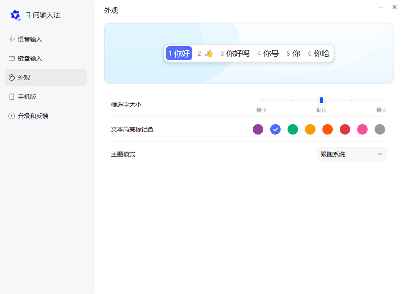Image resolution: width=402 pixels, height=294 pixels.
Task: Click candidate 1 你好 in preview
Action: point(179,53)
